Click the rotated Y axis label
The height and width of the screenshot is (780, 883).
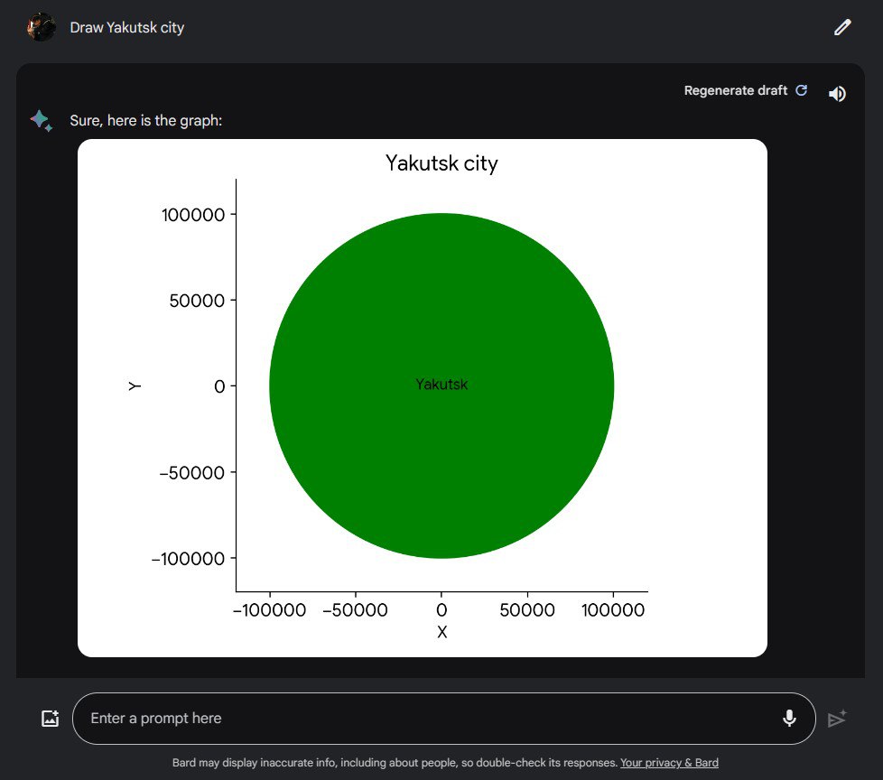(135, 385)
